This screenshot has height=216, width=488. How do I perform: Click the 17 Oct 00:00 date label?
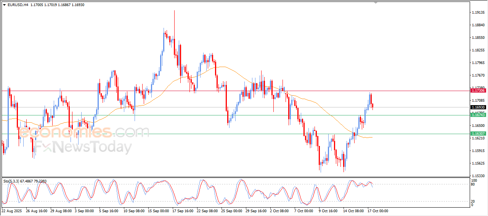point(377,211)
